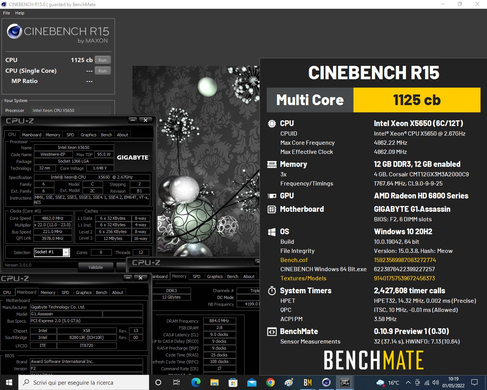Click the yellow 1125 cb score box
Screen dimensions: 487x390
click(417, 100)
